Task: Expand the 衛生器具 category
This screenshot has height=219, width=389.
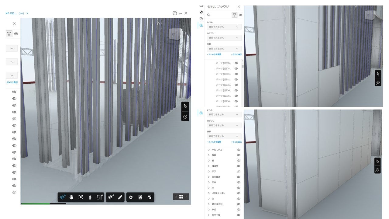Action: 209,177
